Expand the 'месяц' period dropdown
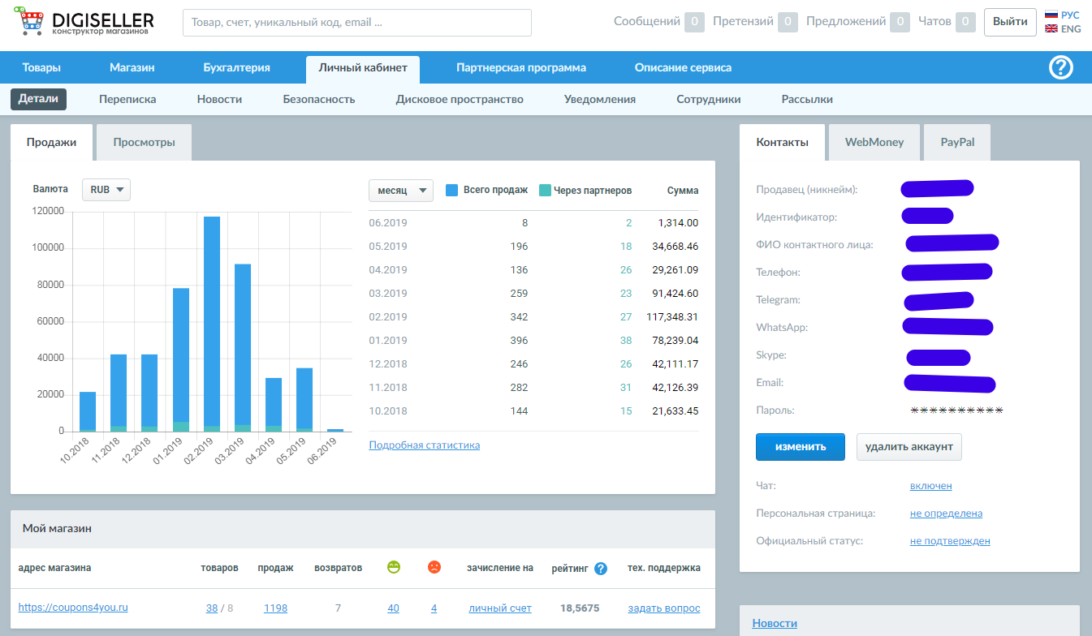The height and width of the screenshot is (636, 1092). [400, 191]
